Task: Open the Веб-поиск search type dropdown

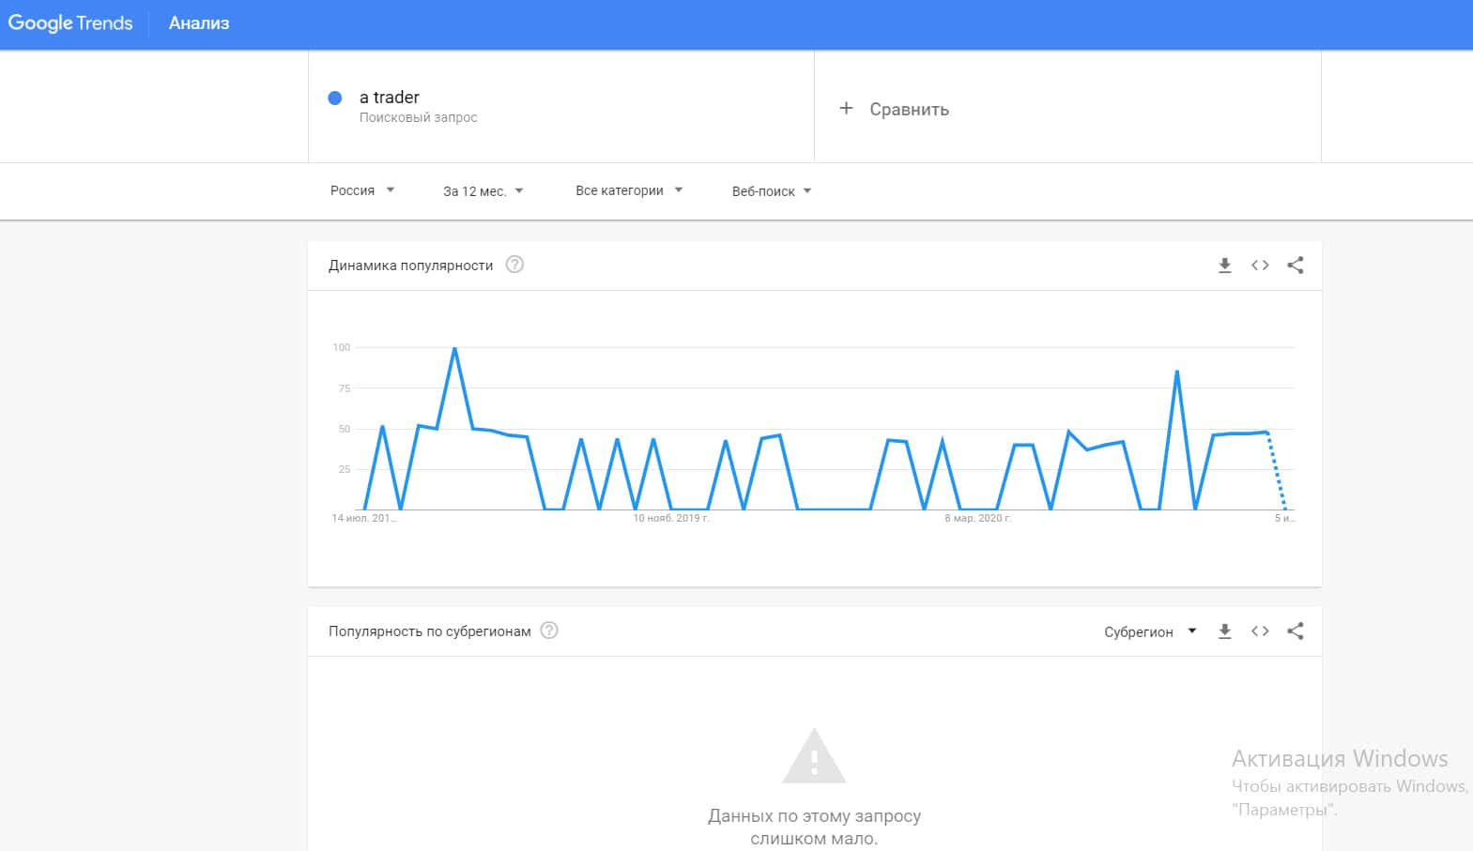Action: [x=772, y=191]
